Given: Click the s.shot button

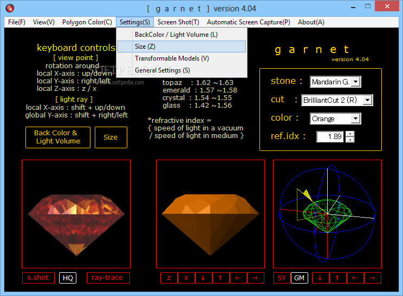Looking at the screenshot, I should (x=38, y=278).
